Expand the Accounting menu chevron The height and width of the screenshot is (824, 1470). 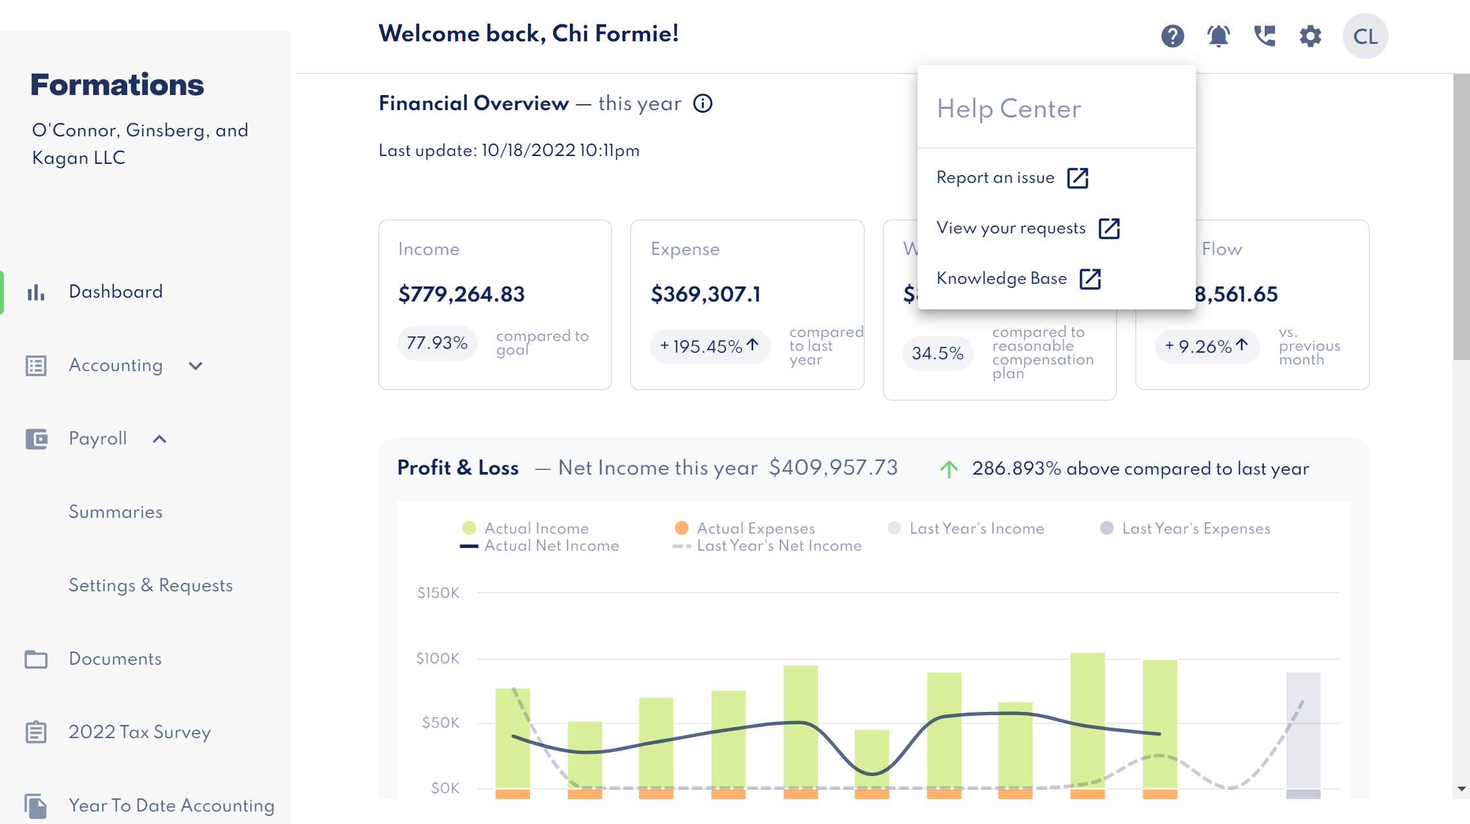point(195,366)
